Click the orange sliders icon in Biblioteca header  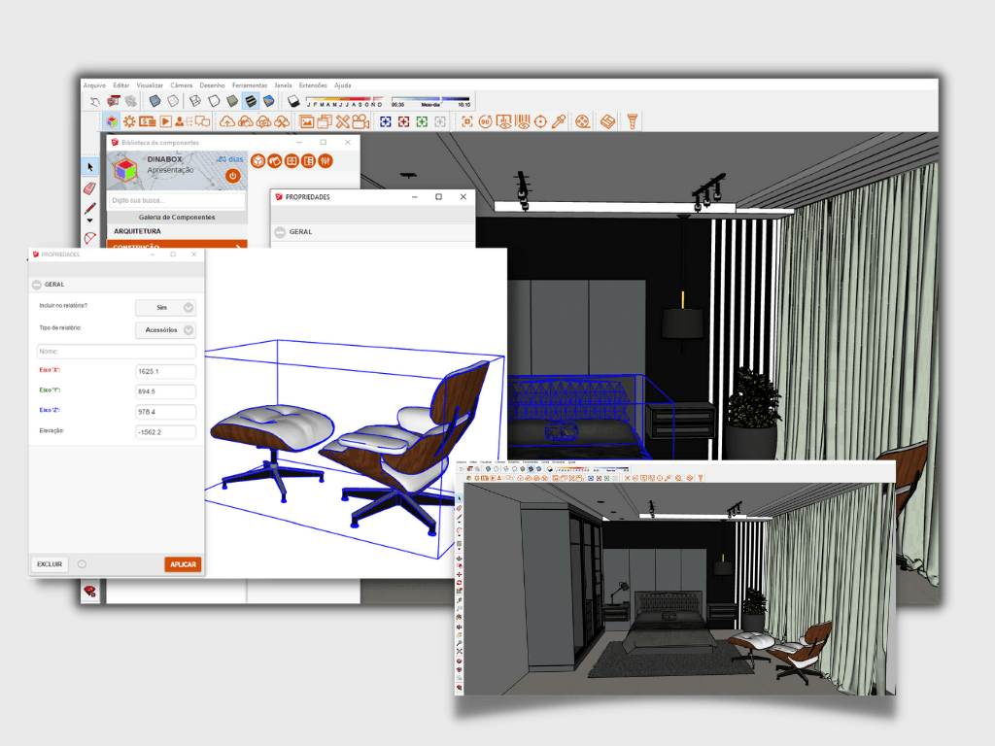point(326,161)
